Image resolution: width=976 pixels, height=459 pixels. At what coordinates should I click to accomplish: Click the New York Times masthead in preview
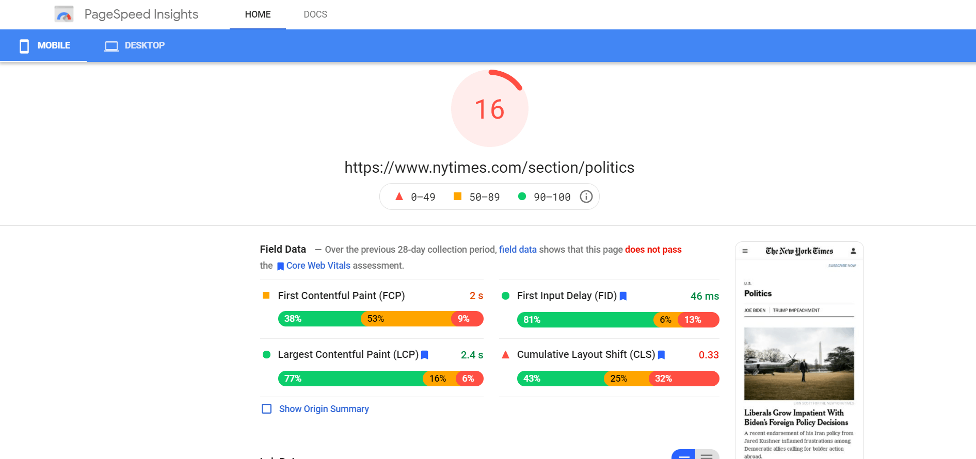(799, 251)
